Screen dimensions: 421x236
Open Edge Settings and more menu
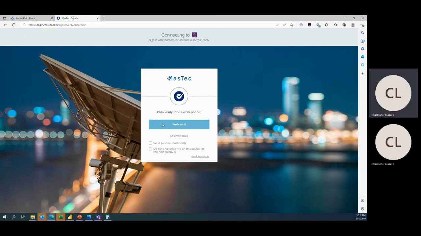click(362, 25)
